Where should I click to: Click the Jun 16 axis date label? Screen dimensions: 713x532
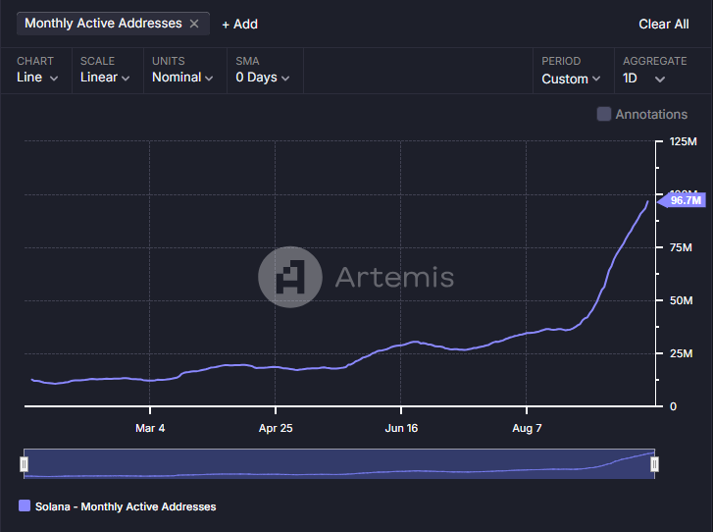[x=401, y=428]
